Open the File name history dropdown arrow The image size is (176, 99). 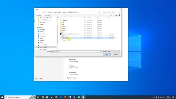(x=101, y=51)
